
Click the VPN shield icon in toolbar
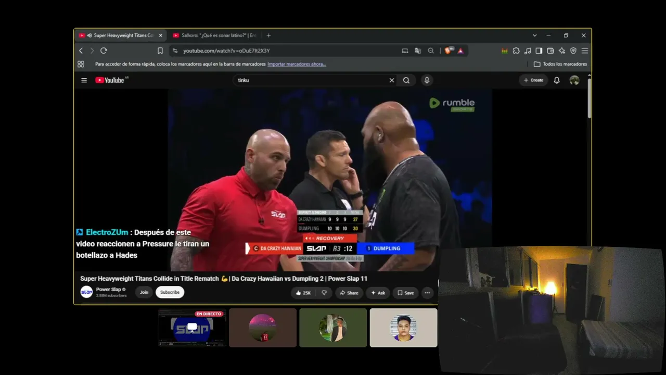(x=573, y=51)
